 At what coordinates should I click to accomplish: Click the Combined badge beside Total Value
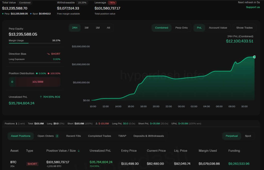tap(25, 3)
